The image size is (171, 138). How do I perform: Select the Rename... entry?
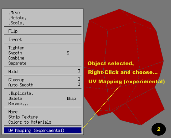pos(42,104)
